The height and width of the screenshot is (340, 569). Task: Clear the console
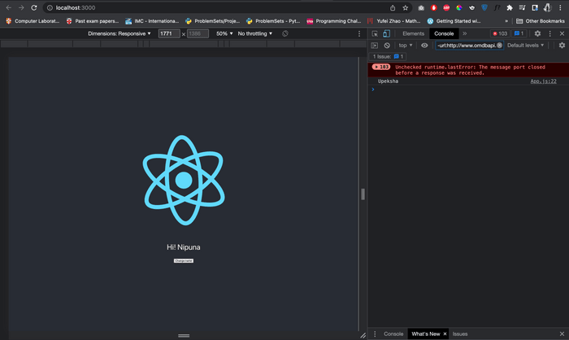pos(387,46)
